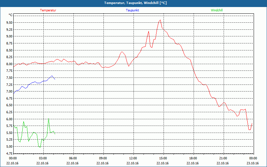Click the 7,00 y-axis value
Image resolution: width=267 pixels, height=167 pixels.
[9, 91]
